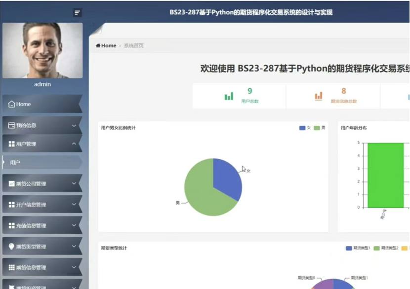The width and height of the screenshot is (410, 289).
Task: Click the 青少年 axis label
Action: 383,214
